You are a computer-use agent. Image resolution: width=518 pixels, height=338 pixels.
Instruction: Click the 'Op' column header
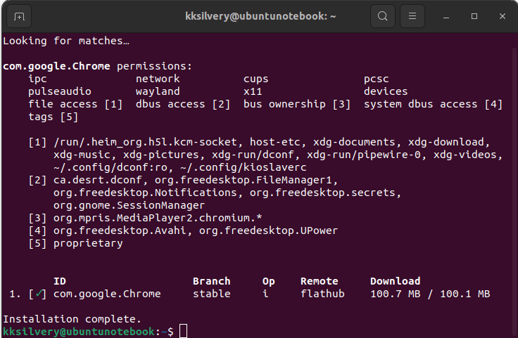(269, 281)
